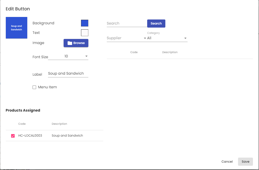
Task: Click the Code header under Products Assigned
Action: [22, 124]
